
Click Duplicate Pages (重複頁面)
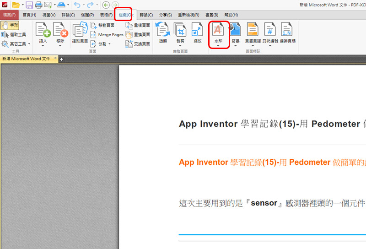138,25
